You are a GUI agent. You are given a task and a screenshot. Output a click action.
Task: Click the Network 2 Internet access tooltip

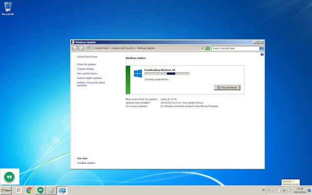[291, 182]
